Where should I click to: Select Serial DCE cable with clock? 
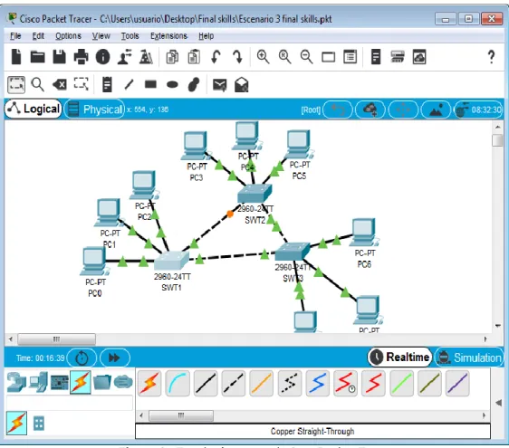(x=345, y=384)
